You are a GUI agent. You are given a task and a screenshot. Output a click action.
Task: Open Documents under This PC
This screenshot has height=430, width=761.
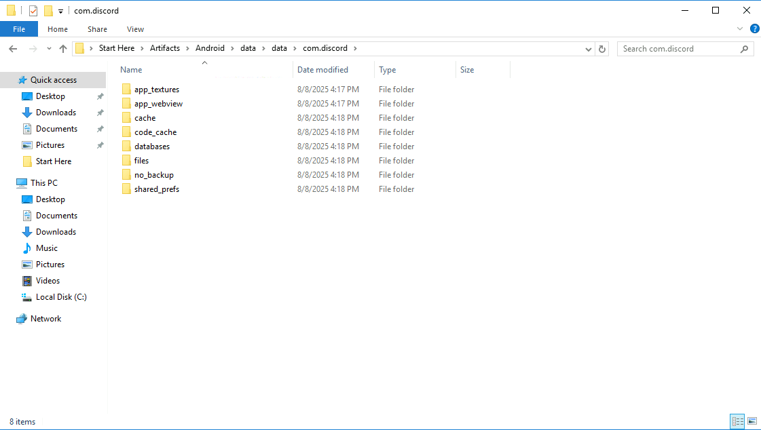tap(56, 216)
